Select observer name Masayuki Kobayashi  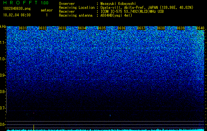pos(118,4)
